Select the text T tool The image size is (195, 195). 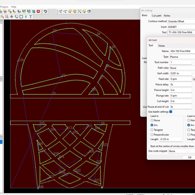tap(31, 17)
